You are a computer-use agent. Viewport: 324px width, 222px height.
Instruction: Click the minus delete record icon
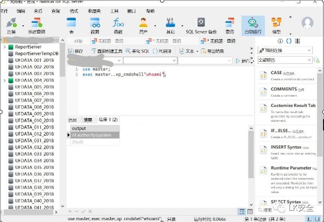[77, 211]
